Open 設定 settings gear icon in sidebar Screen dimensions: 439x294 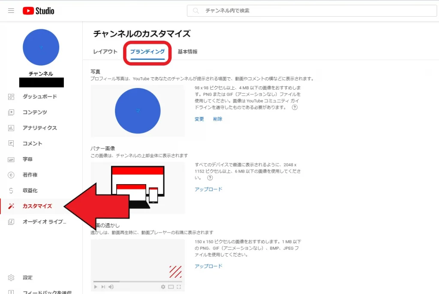click(x=11, y=278)
